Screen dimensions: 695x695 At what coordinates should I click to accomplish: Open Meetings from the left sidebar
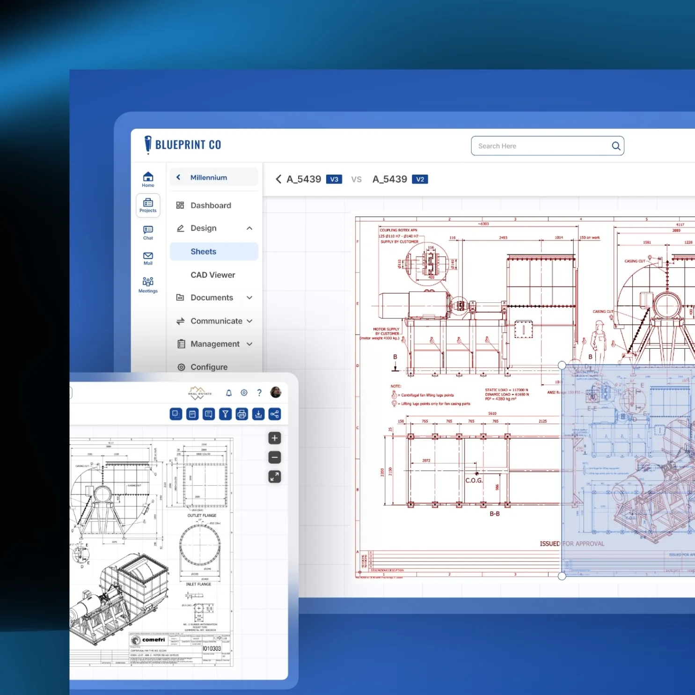pyautogui.click(x=148, y=283)
